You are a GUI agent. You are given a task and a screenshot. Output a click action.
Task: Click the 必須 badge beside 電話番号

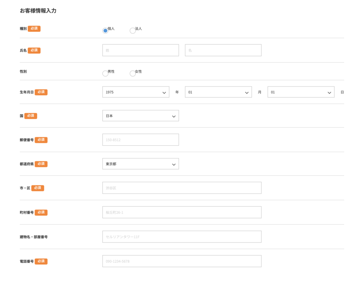pyautogui.click(x=41, y=262)
